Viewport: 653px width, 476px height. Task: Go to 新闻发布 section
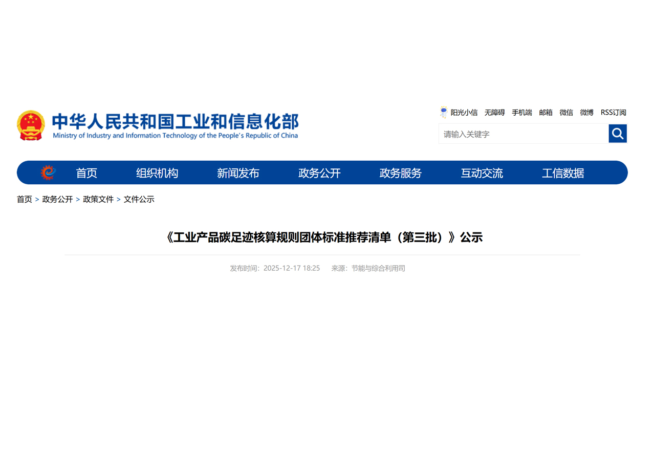(x=238, y=173)
